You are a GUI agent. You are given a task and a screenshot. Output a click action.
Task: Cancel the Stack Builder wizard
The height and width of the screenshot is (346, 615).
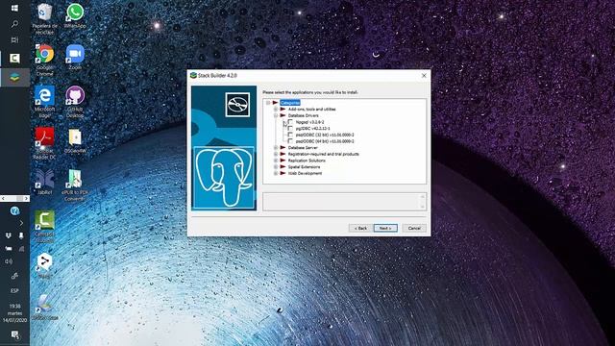tap(414, 228)
